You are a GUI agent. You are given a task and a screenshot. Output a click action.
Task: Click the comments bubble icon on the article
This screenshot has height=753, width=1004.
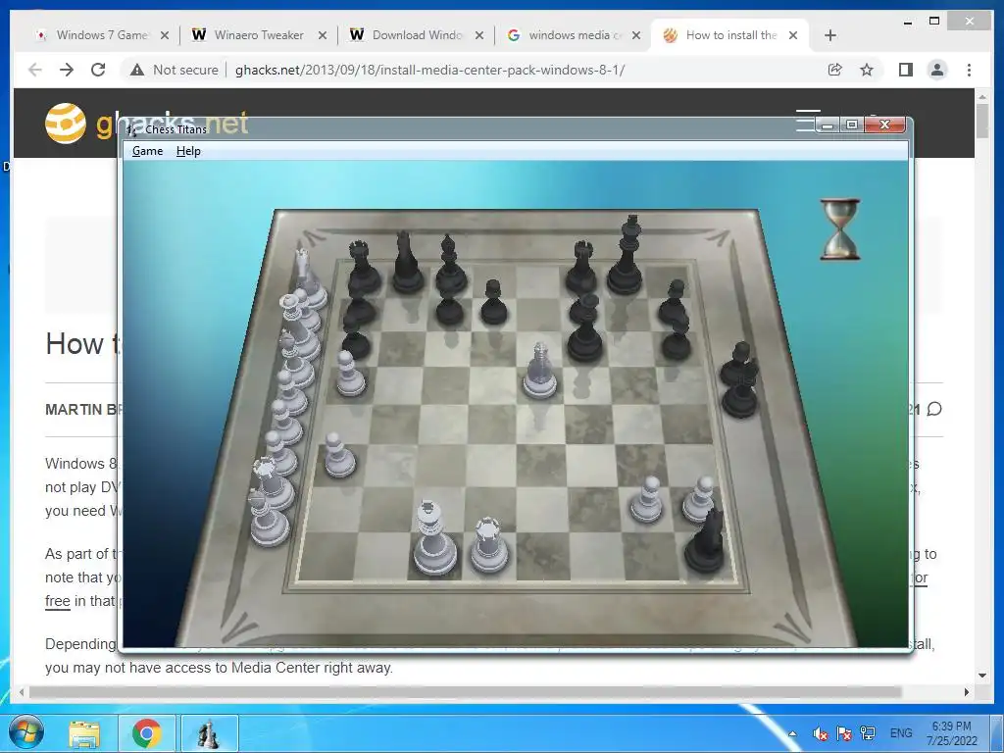pos(934,409)
